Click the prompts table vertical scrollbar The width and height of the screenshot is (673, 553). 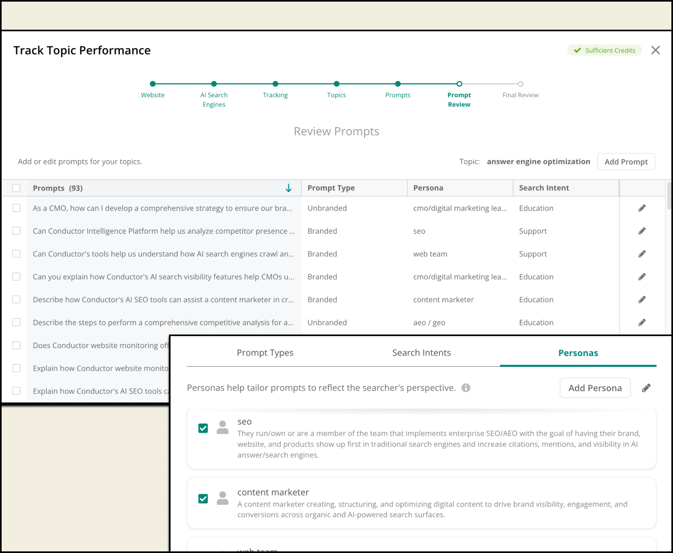point(669,195)
